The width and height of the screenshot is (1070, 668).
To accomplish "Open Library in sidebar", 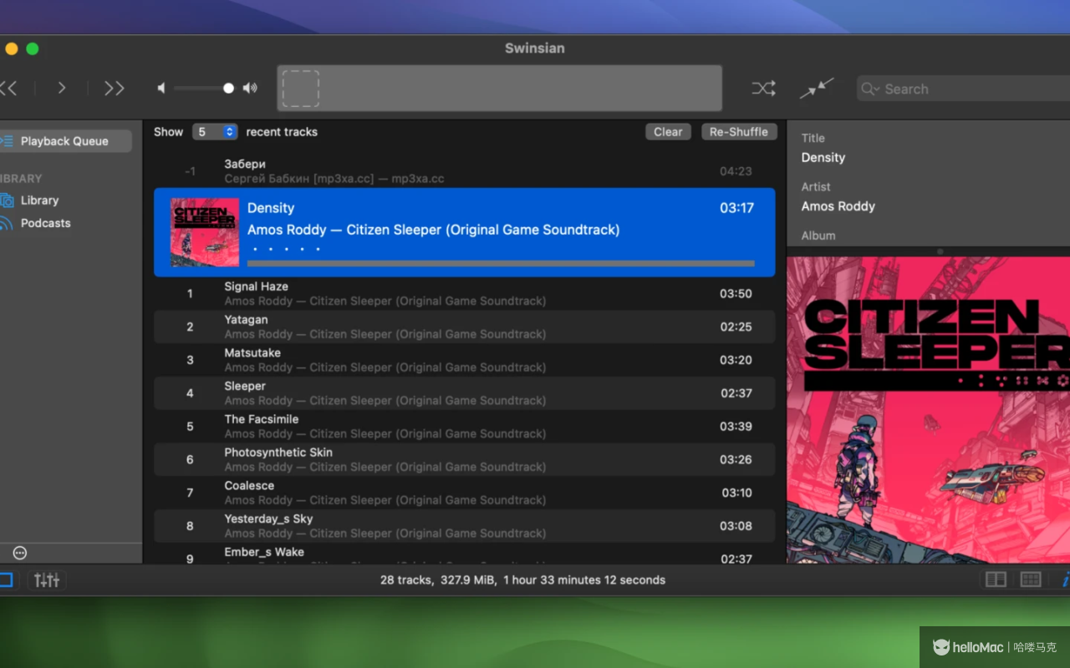I will click(x=39, y=200).
